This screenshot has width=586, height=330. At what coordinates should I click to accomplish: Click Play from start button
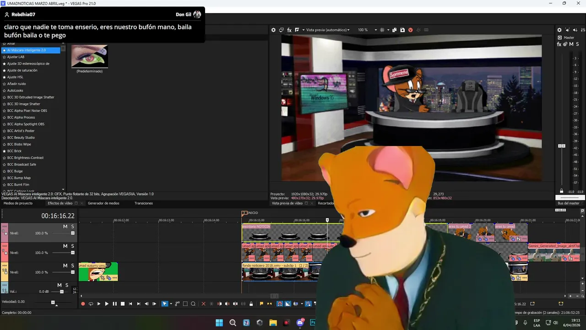point(98,303)
